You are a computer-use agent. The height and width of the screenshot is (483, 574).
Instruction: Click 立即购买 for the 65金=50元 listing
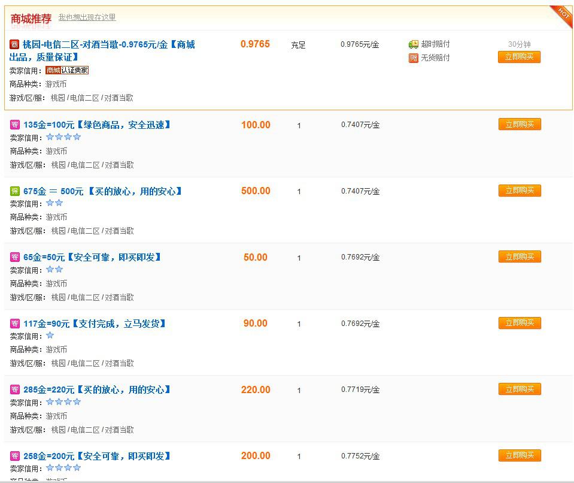tap(520, 256)
